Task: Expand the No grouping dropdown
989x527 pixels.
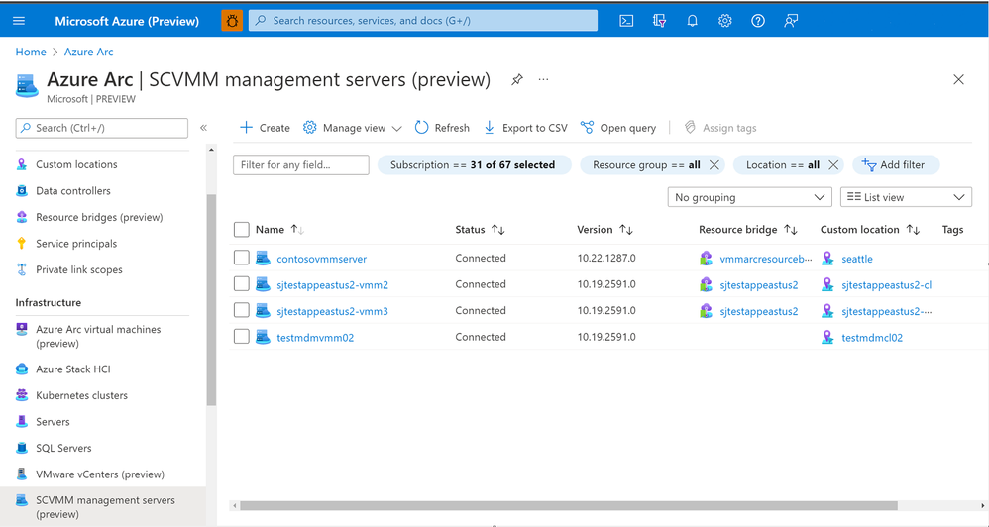Action: click(x=750, y=197)
